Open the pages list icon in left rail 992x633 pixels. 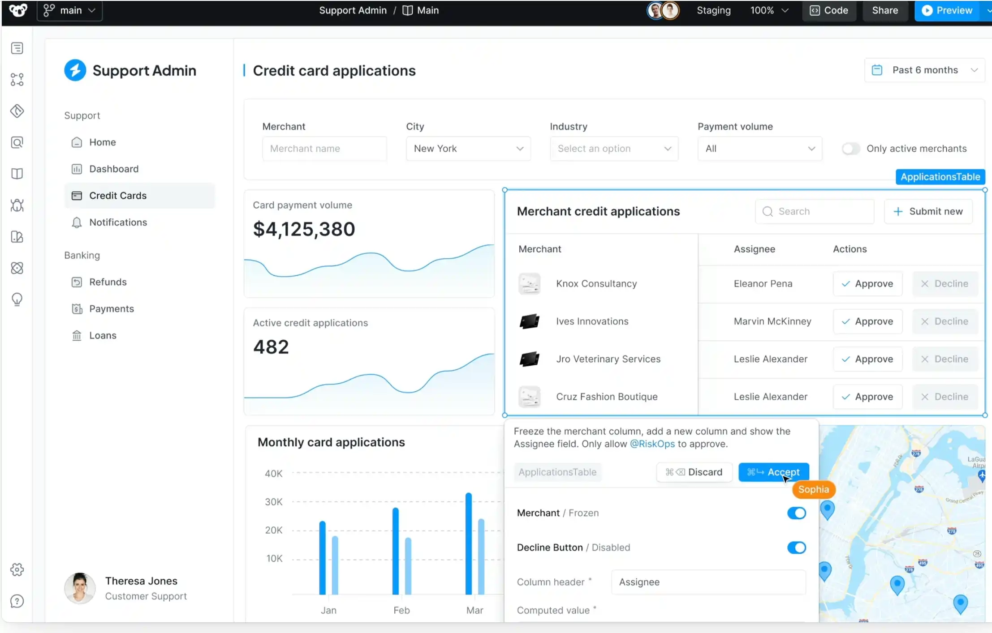coord(17,48)
